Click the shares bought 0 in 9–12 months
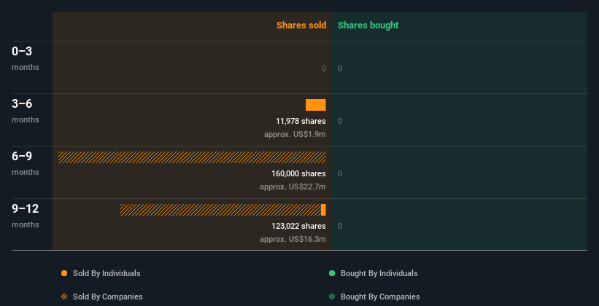599x306 pixels. (340, 226)
